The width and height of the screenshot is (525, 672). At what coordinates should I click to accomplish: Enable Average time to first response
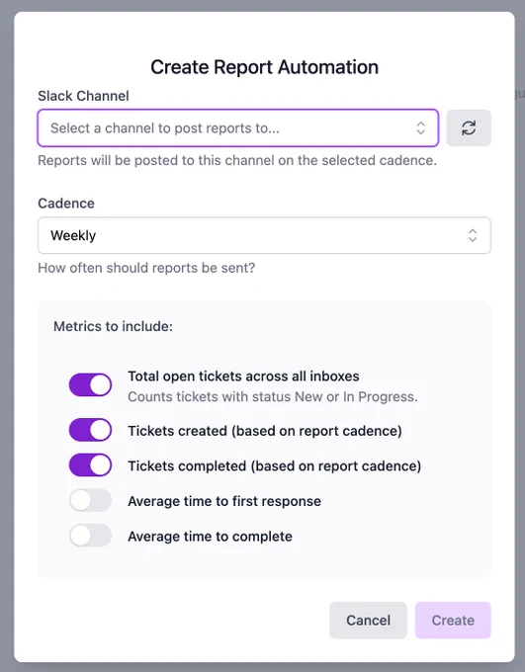tap(91, 500)
